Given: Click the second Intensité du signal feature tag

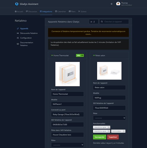Looking at the screenshot, I should point(102,131).
